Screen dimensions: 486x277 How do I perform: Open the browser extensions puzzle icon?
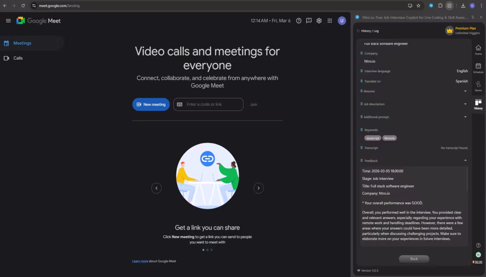[x=440, y=6]
